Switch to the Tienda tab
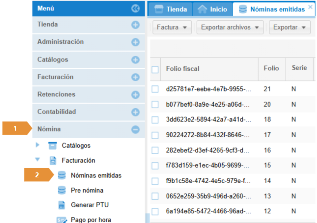 pos(171,9)
